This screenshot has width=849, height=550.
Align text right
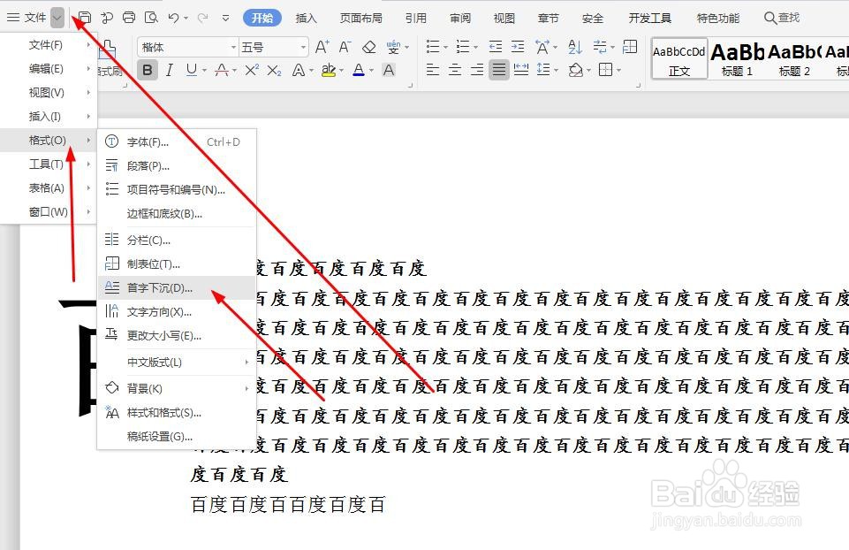[x=476, y=70]
